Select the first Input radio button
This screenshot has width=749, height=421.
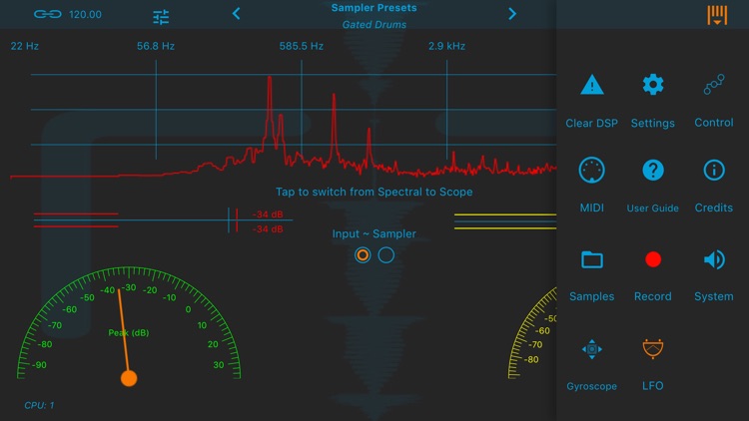coord(363,255)
